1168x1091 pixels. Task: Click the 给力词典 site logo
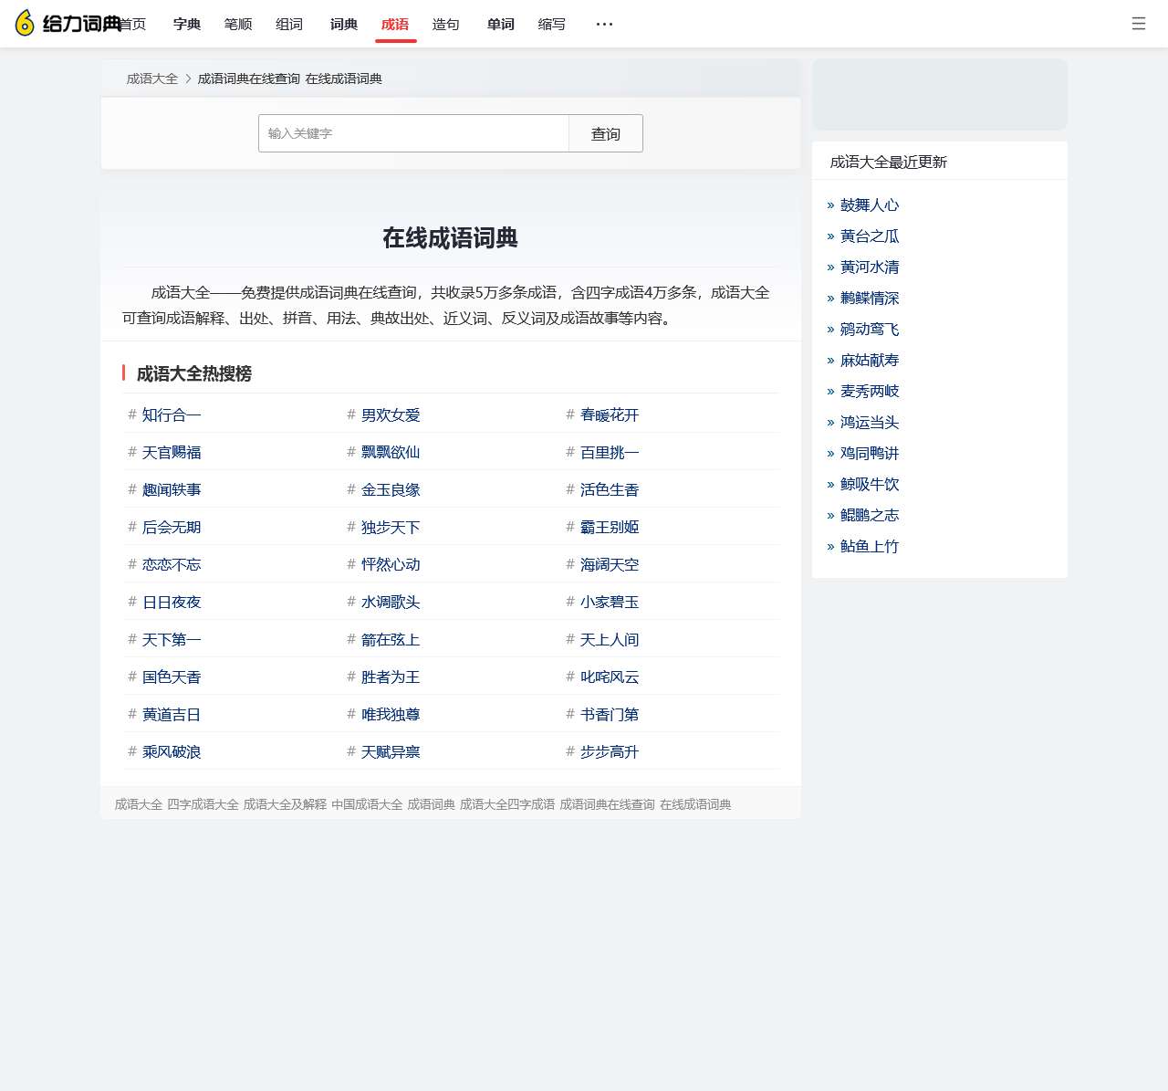pos(68,24)
